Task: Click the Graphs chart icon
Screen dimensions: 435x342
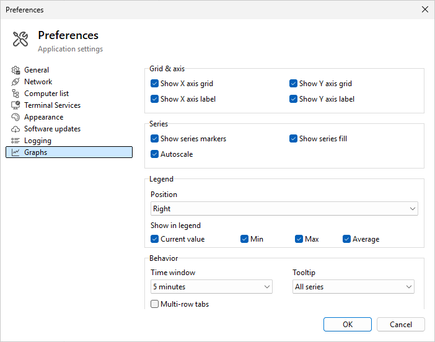Action: pos(15,152)
